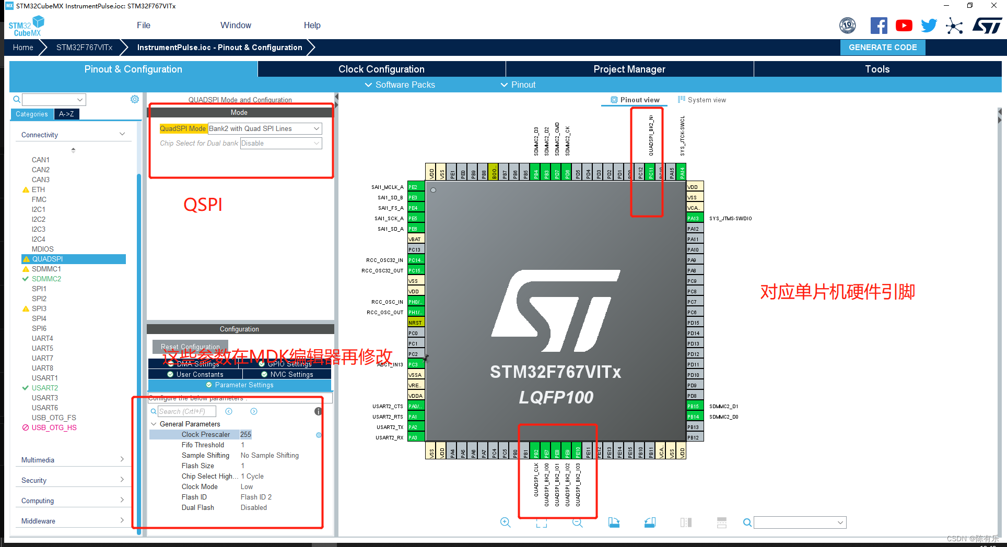Open the NVIC Settings tab
1007x547 pixels.
pyautogui.click(x=287, y=374)
